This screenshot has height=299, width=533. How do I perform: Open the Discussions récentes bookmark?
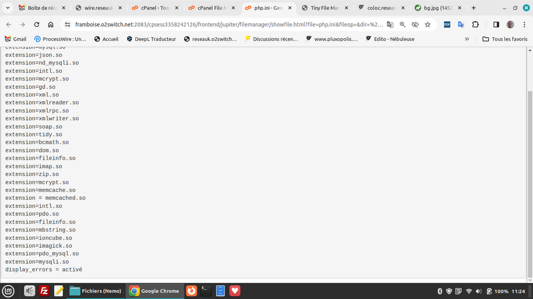(x=271, y=39)
